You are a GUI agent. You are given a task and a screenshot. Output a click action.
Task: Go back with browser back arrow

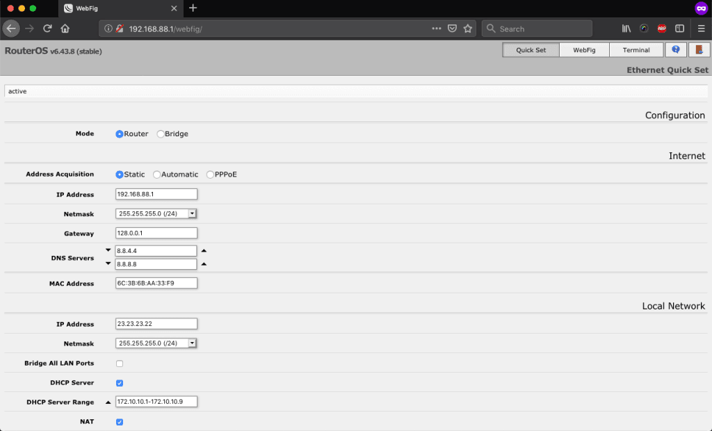click(11, 29)
